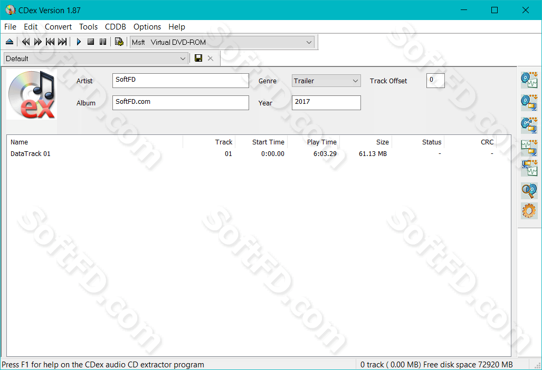Click the start time value 0:00.00

click(x=273, y=153)
